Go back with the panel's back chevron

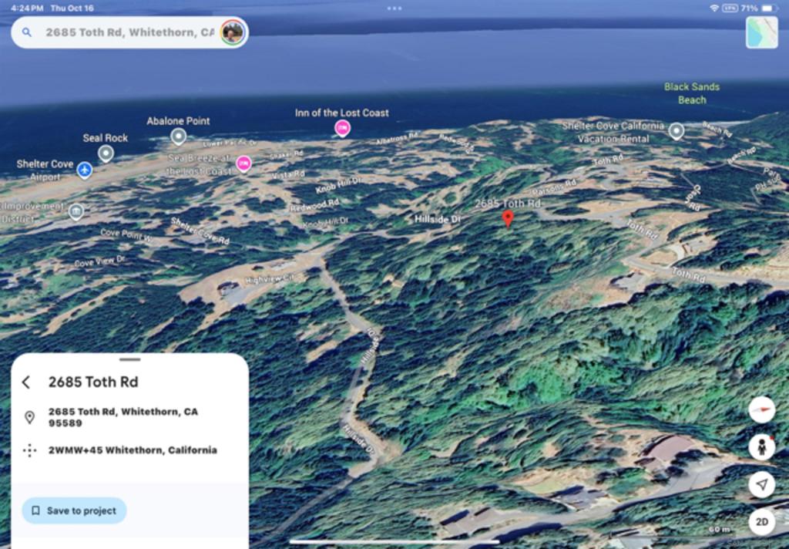pos(26,382)
